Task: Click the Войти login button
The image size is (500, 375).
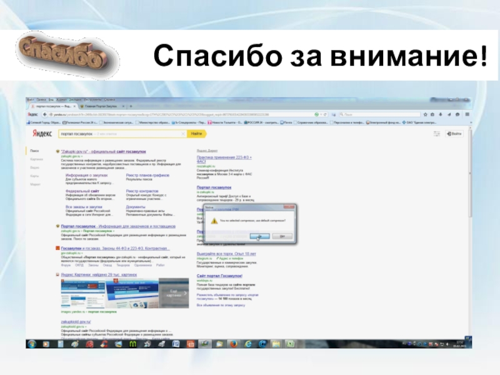Action: pyautogui.click(x=455, y=134)
